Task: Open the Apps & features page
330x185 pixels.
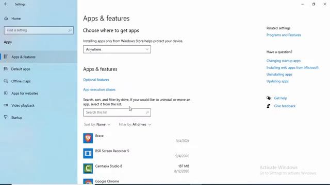Action: 39,57
